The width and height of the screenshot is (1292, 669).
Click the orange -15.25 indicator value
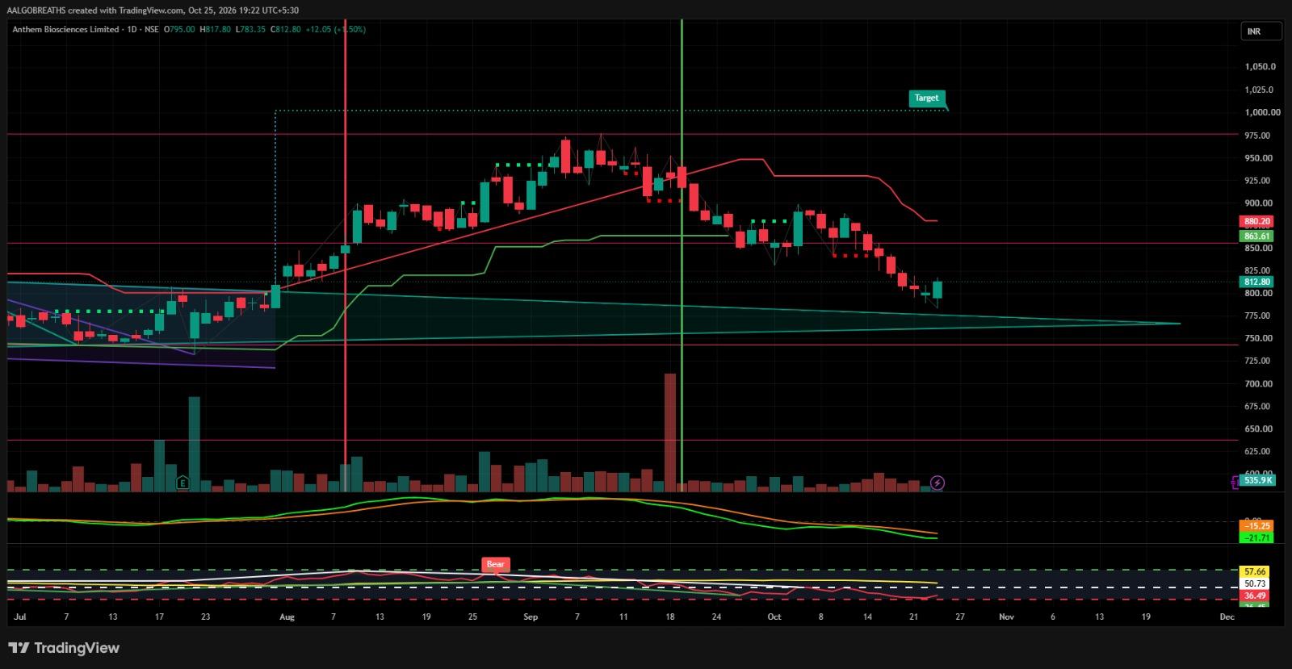tap(1256, 526)
